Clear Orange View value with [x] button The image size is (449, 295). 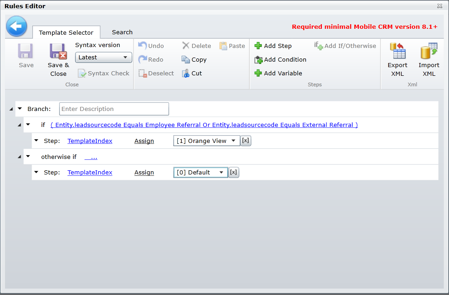tap(246, 141)
